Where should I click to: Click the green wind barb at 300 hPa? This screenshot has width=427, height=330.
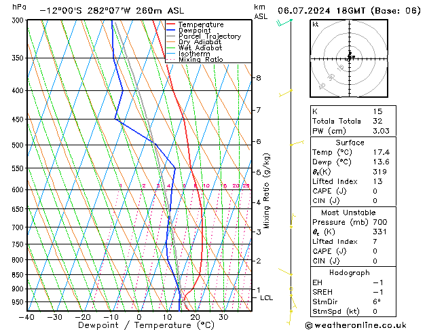coord(284,22)
